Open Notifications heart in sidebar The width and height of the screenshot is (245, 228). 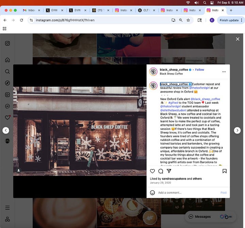(7, 118)
